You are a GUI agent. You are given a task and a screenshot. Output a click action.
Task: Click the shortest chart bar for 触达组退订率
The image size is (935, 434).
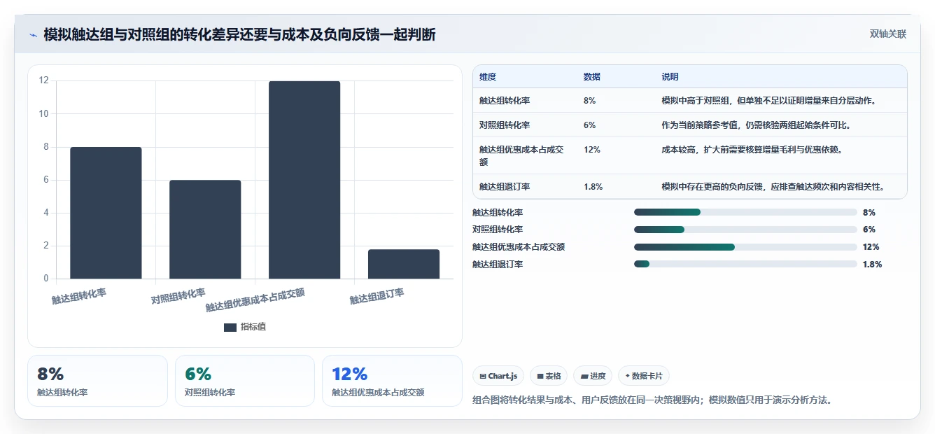coord(404,264)
